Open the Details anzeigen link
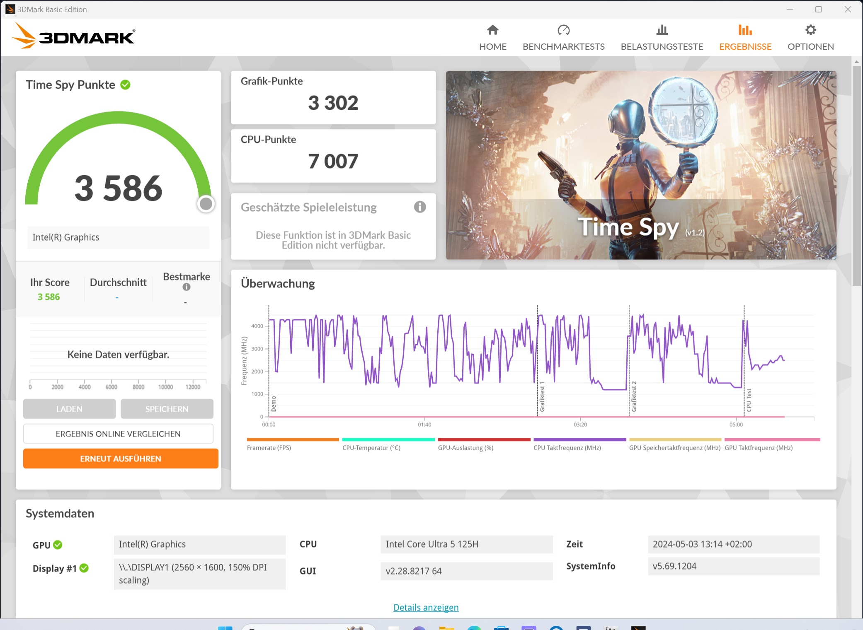Viewport: 863px width, 630px height. tap(426, 607)
